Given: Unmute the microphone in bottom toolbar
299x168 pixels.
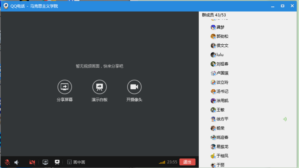Looking at the screenshot, I should coord(7,162).
